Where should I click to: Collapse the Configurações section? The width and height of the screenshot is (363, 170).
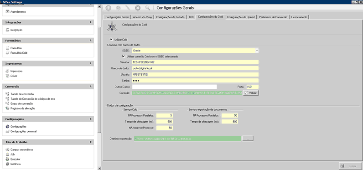click(x=91, y=119)
